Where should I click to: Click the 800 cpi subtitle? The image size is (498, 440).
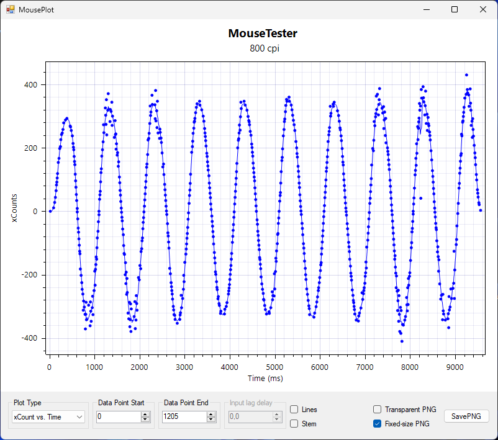(x=265, y=48)
